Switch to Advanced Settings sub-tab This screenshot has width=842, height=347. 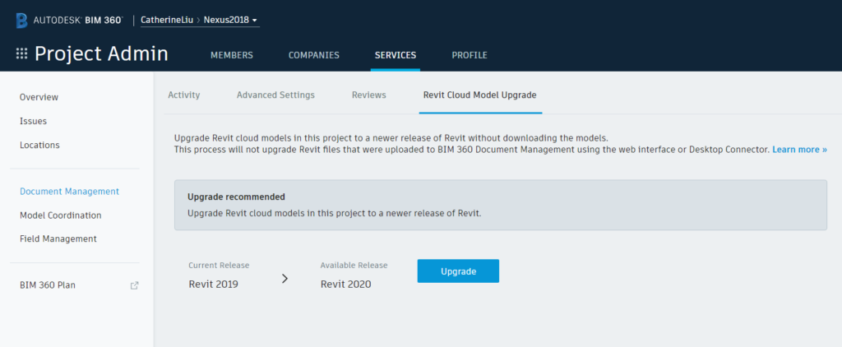[275, 95]
